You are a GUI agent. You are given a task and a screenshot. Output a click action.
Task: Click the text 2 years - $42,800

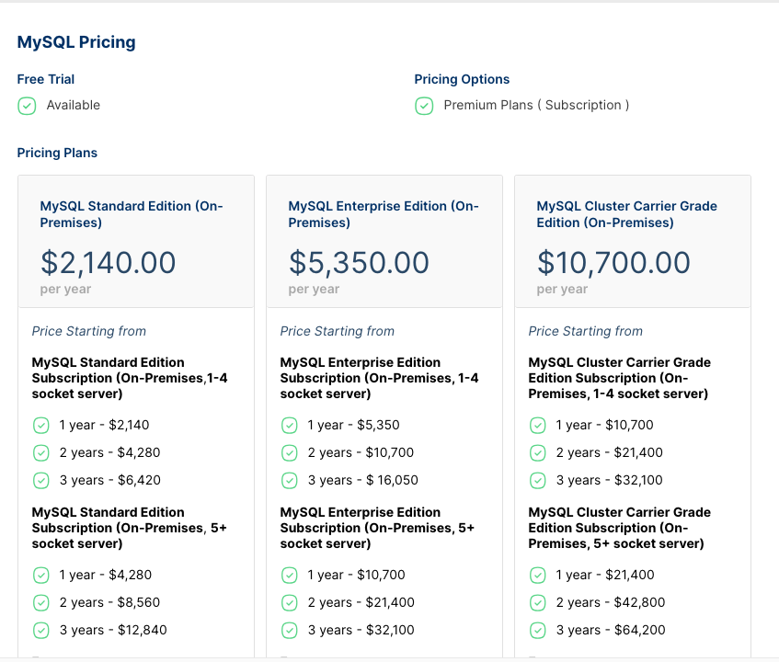point(611,602)
